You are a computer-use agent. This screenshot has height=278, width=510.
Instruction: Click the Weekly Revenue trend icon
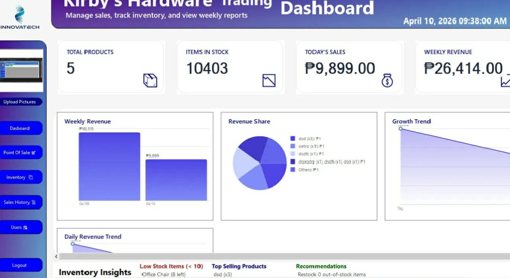point(505,81)
